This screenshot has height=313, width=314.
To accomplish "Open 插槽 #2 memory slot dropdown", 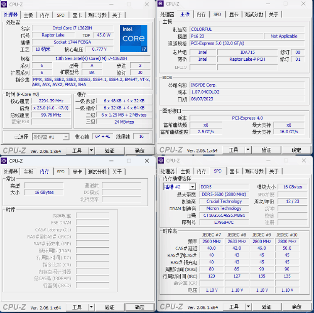I will pyautogui.click(x=179, y=187).
